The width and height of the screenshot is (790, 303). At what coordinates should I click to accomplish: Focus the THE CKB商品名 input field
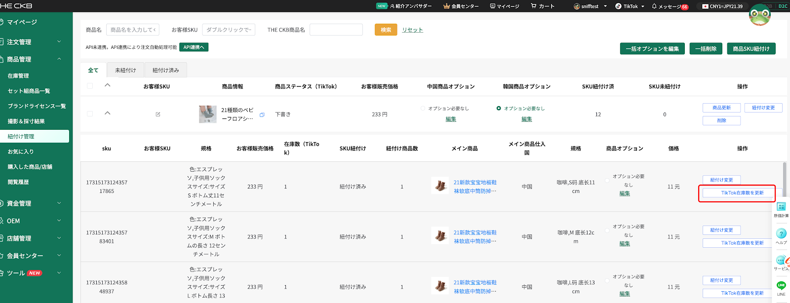point(336,30)
